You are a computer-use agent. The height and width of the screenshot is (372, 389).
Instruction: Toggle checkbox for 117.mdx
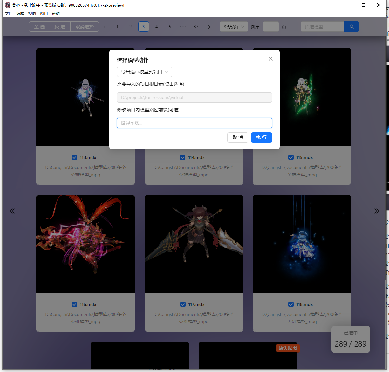pyautogui.click(x=183, y=304)
